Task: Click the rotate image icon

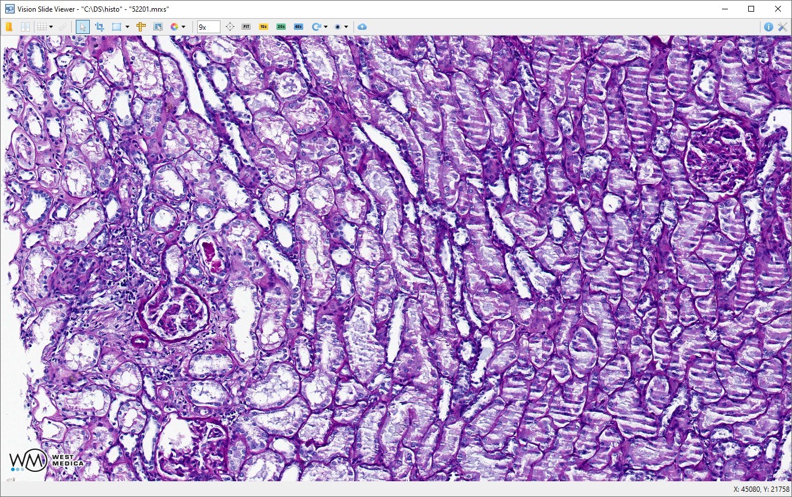Action: [316, 27]
